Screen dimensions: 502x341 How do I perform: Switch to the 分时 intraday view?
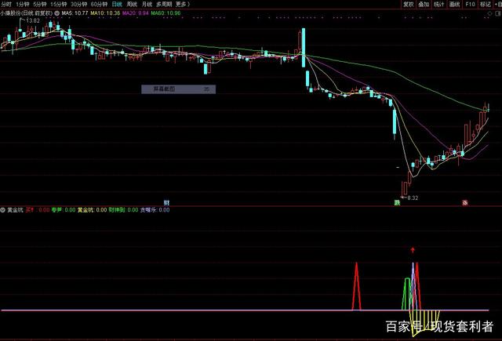click(6, 4)
